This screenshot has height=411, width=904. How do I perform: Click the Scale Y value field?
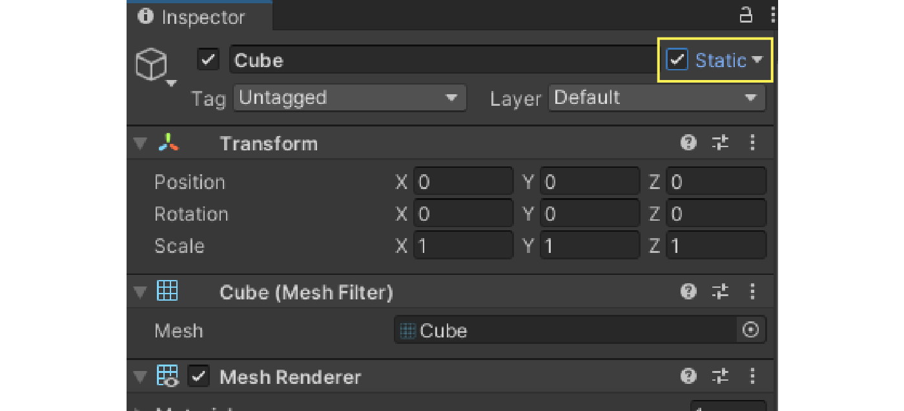point(589,246)
